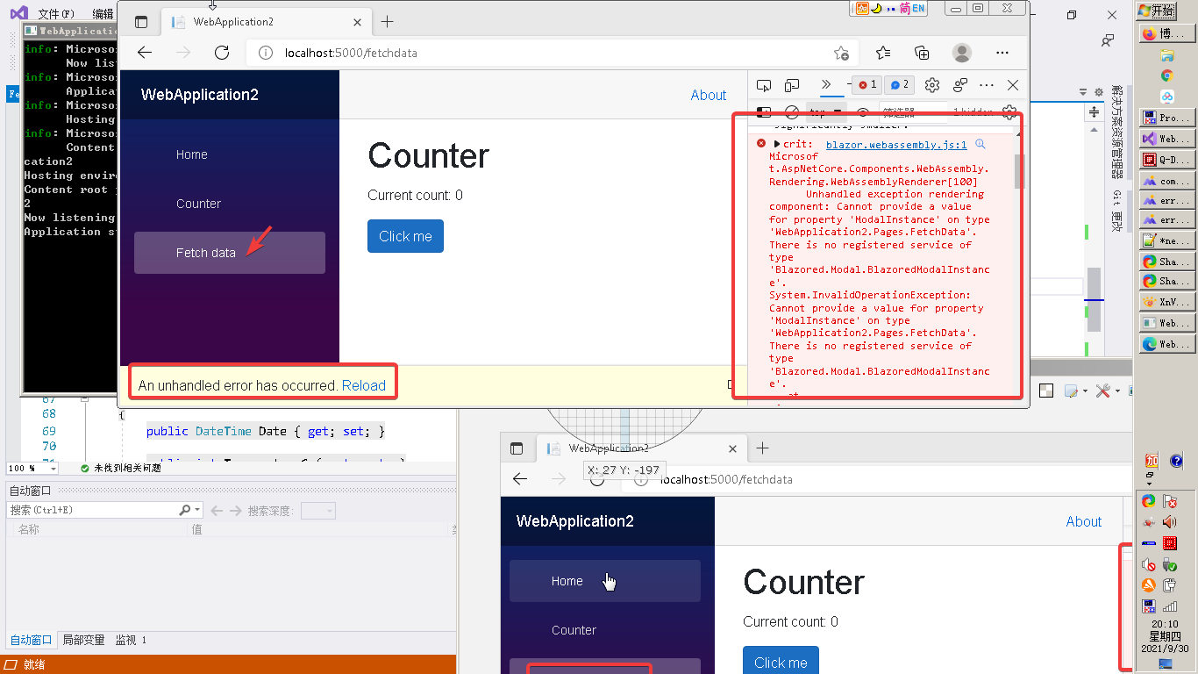
Task: Open the help question mark icon
Action: pos(1177,461)
